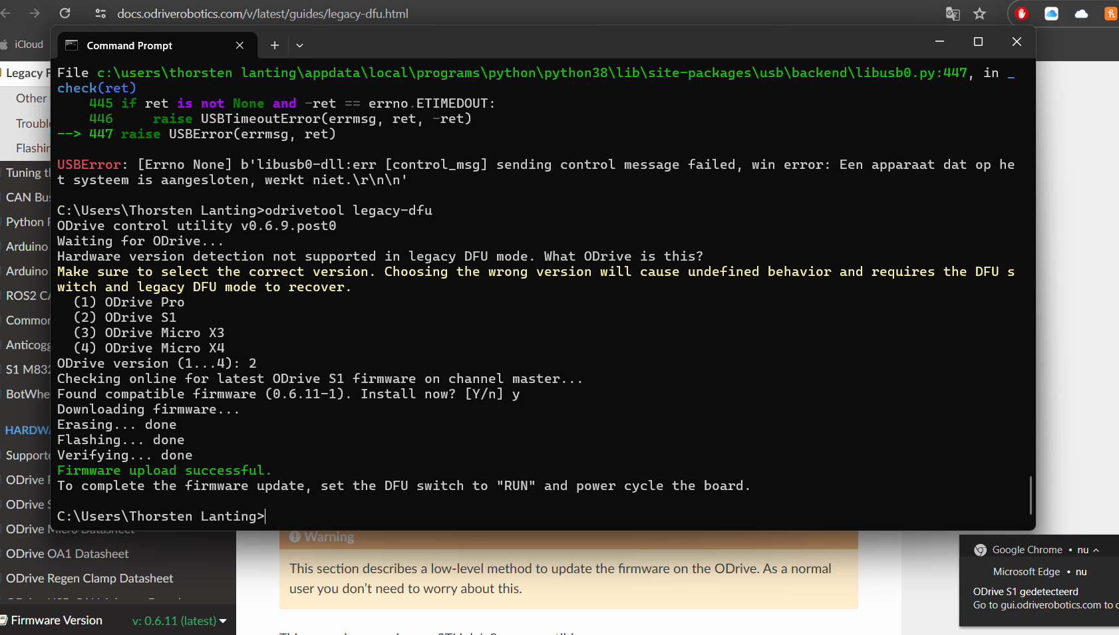Screen dimensions: 1119x635
Task: Open the red AdBlock hand extension
Action: coord(1022,13)
